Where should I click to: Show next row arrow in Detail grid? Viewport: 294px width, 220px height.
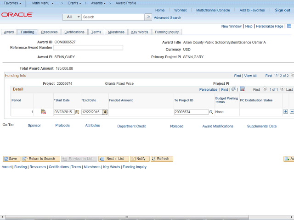click(x=282, y=89)
